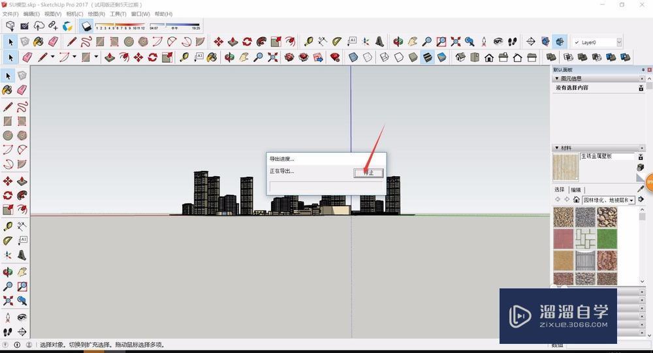
Task: Click 停止 button in export dialog
Action: click(x=368, y=173)
